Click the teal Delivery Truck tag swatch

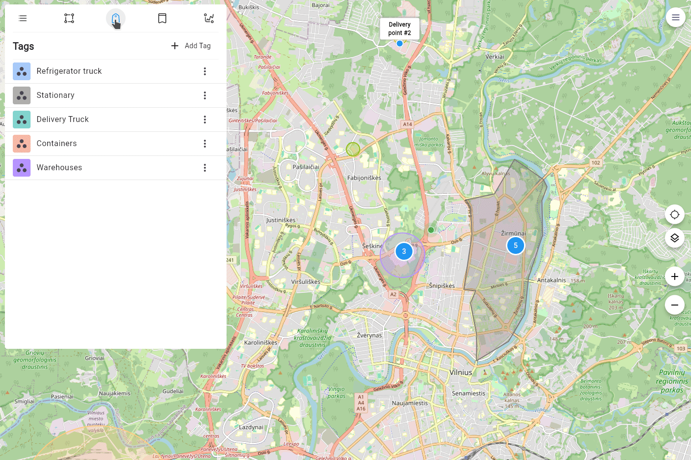[x=22, y=120]
